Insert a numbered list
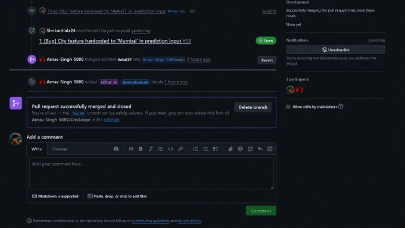Viewport: 405px width, 228px height. (x=195, y=149)
